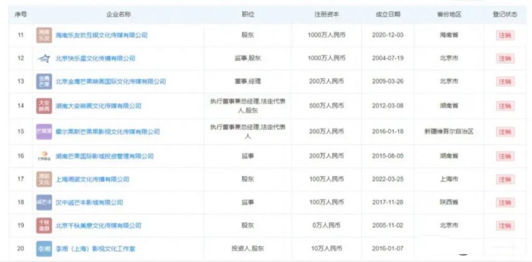Click the 注销 badge for 上海湘诺文化传播
The height and width of the screenshot is (262, 532).
[504, 180]
